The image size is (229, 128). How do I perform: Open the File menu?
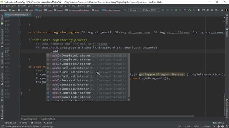(3, 6)
